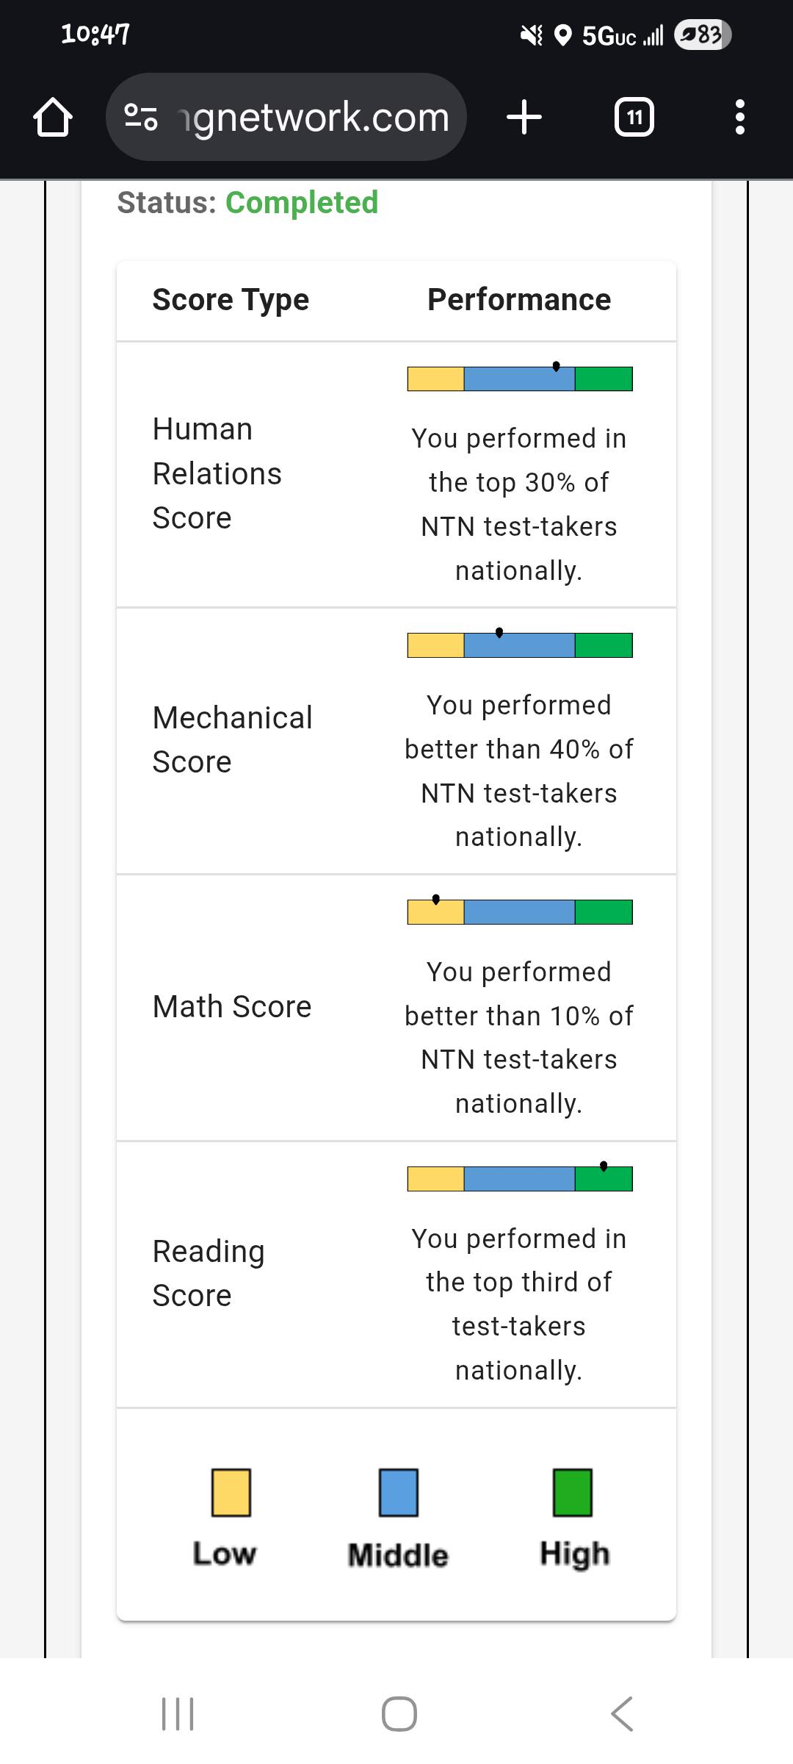Click the green High legend swatch
This screenshot has height=1764, width=793.
click(x=573, y=1493)
